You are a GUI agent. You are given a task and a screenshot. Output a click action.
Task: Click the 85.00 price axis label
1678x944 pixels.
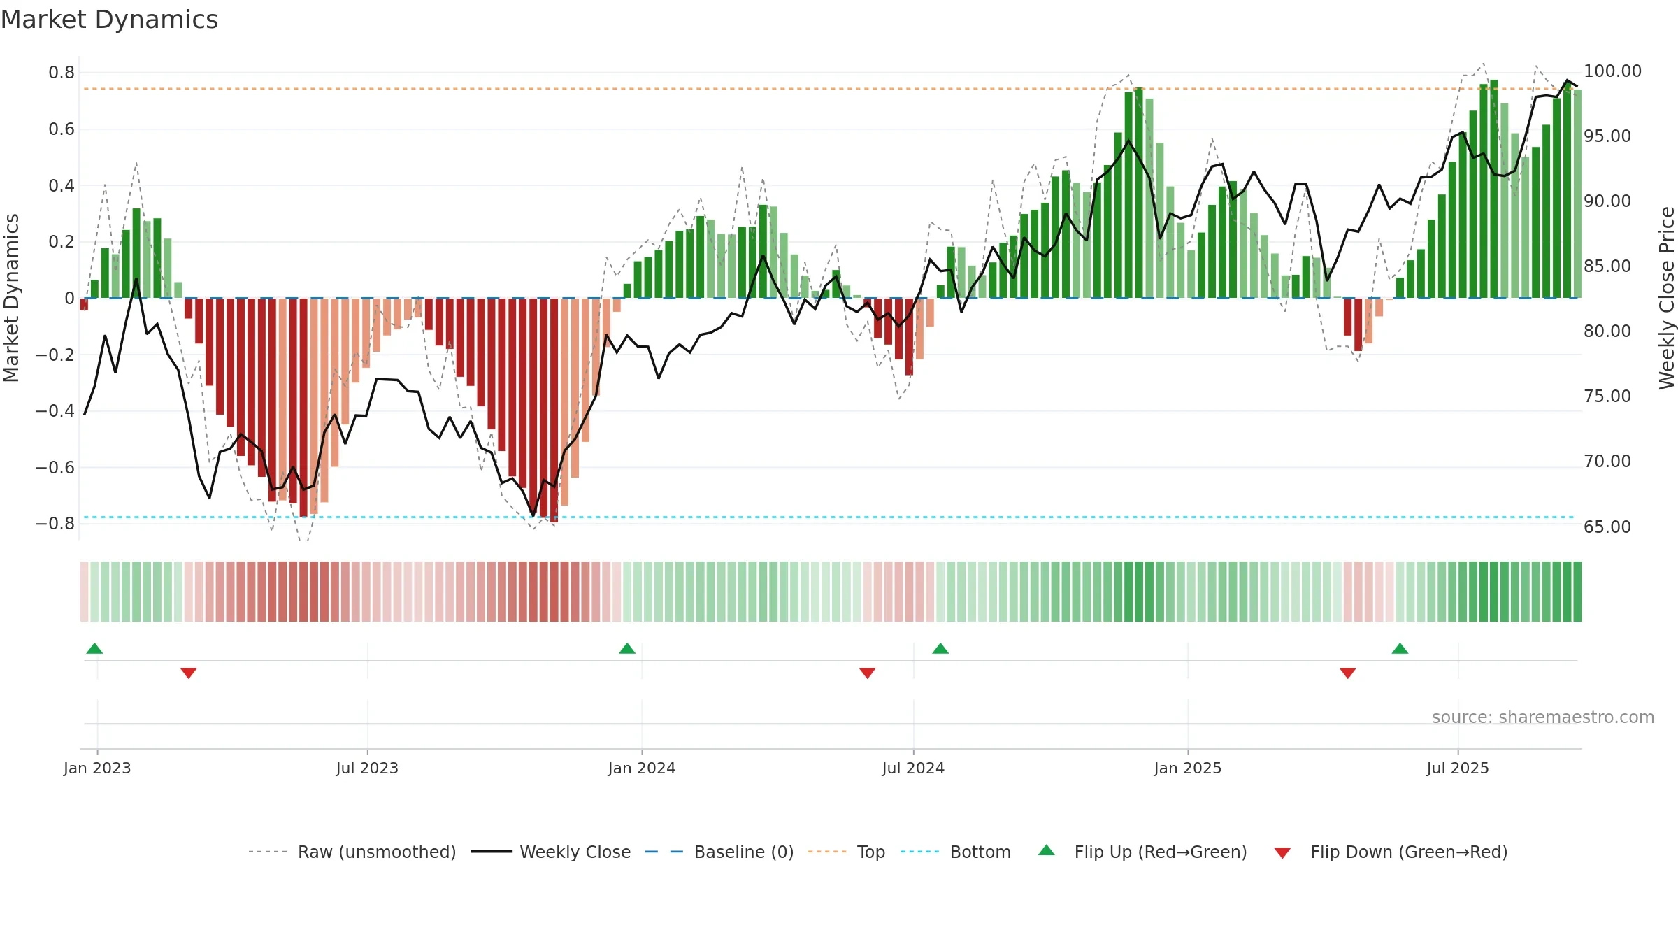[1607, 266]
